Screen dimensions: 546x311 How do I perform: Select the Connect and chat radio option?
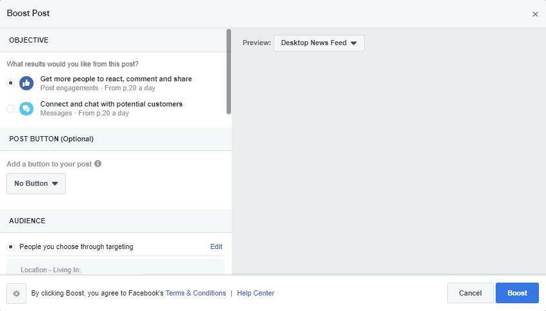point(10,108)
